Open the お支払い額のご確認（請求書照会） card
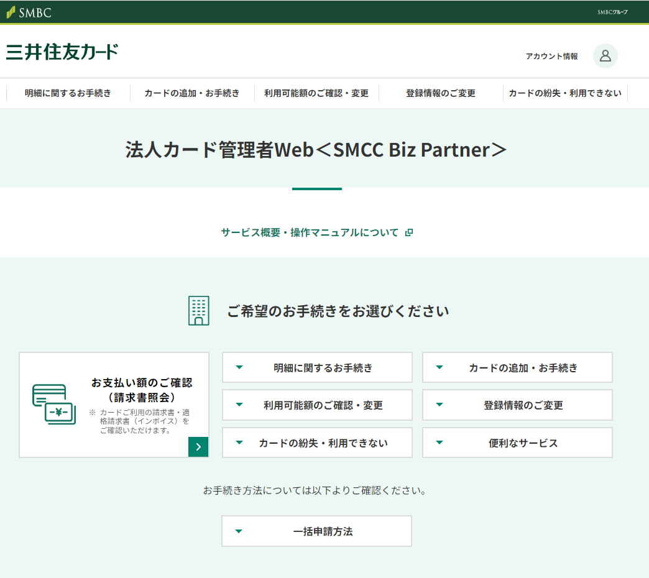The height and width of the screenshot is (578, 649). pos(114,405)
